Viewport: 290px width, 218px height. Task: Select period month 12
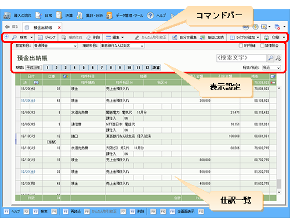point(147,68)
